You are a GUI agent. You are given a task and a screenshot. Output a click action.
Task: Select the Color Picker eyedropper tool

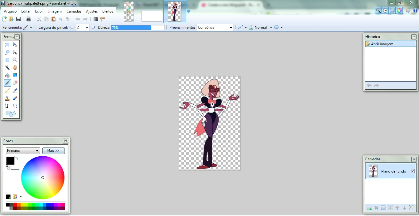click(15, 91)
